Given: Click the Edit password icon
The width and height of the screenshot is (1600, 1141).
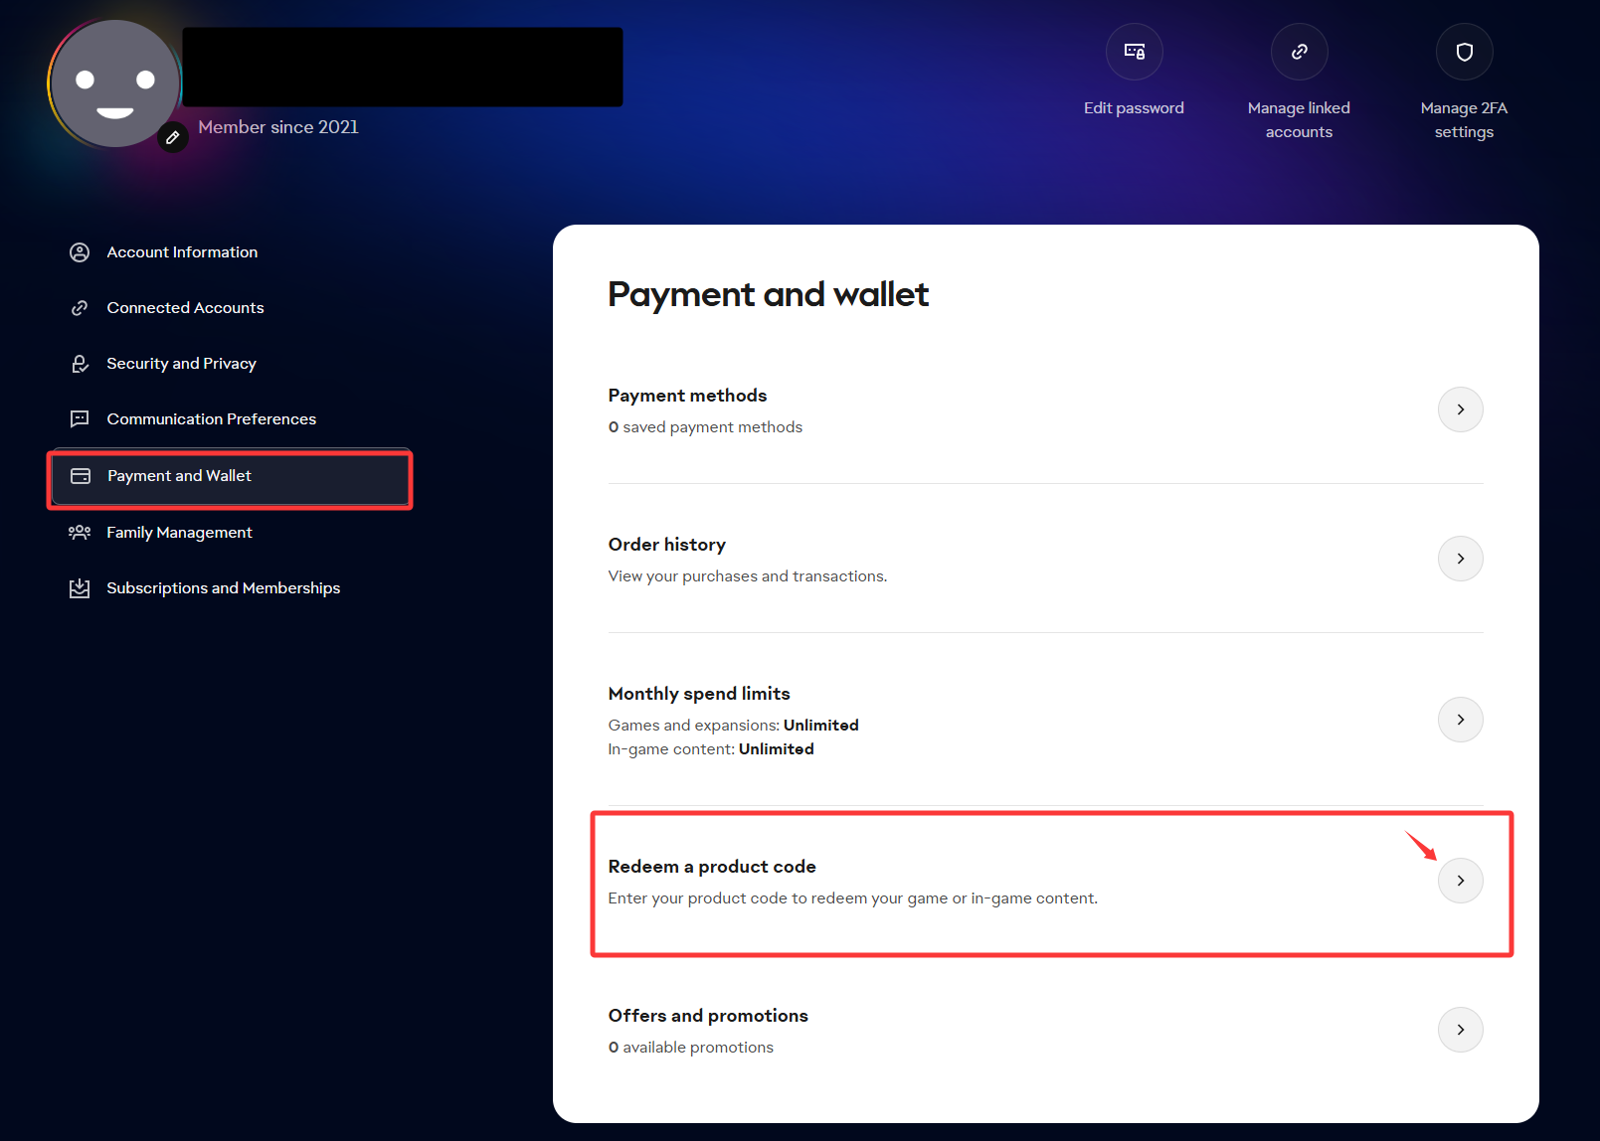Looking at the screenshot, I should (1134, 52).
